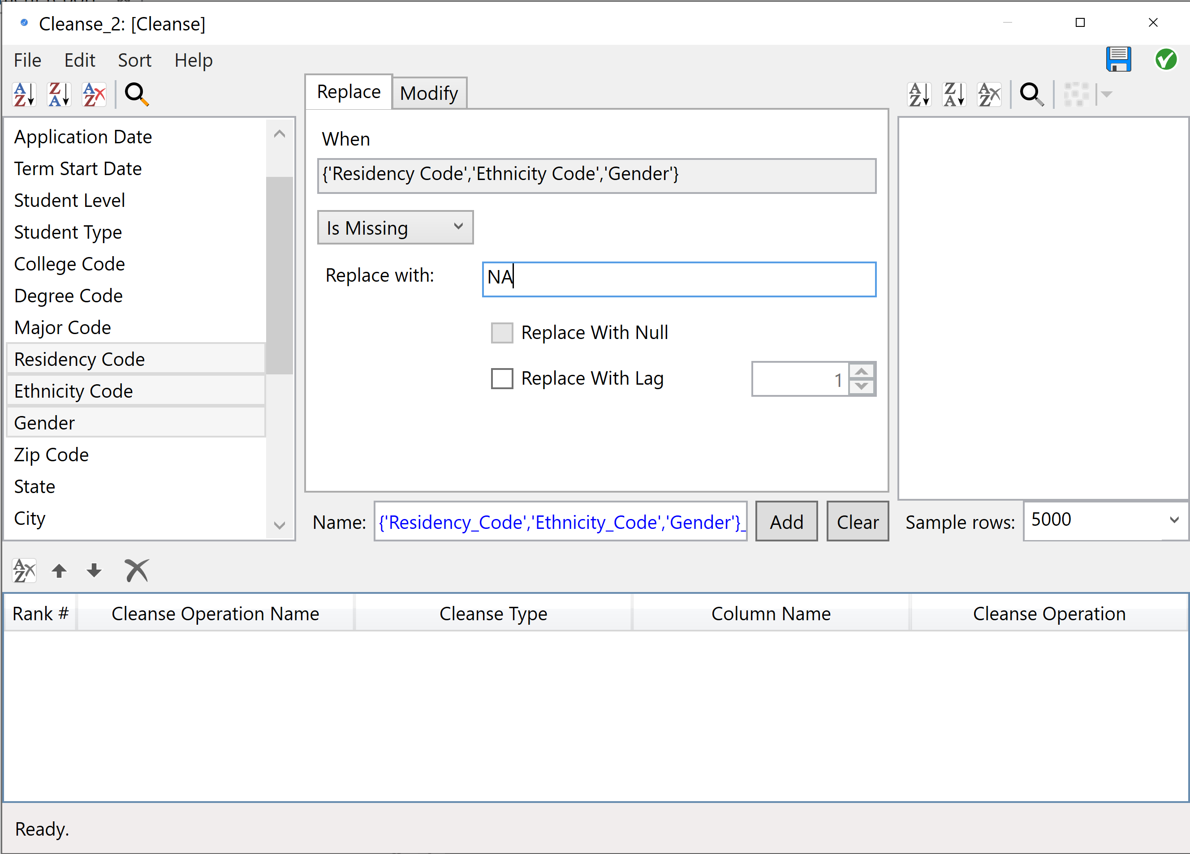Screen dimensions: 1190x854
Task: Click the Clear button
Action: pyautogui.click(x=857, y=521)
